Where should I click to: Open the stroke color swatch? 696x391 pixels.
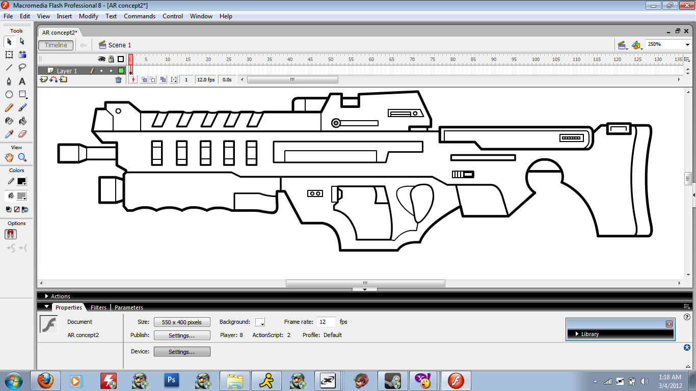coord(22,181)
